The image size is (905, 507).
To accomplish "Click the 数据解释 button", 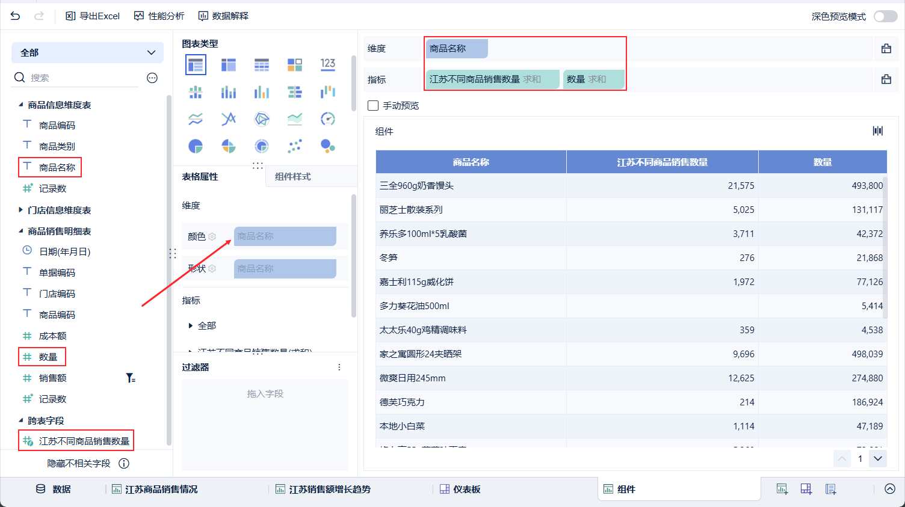I will 223,16.
